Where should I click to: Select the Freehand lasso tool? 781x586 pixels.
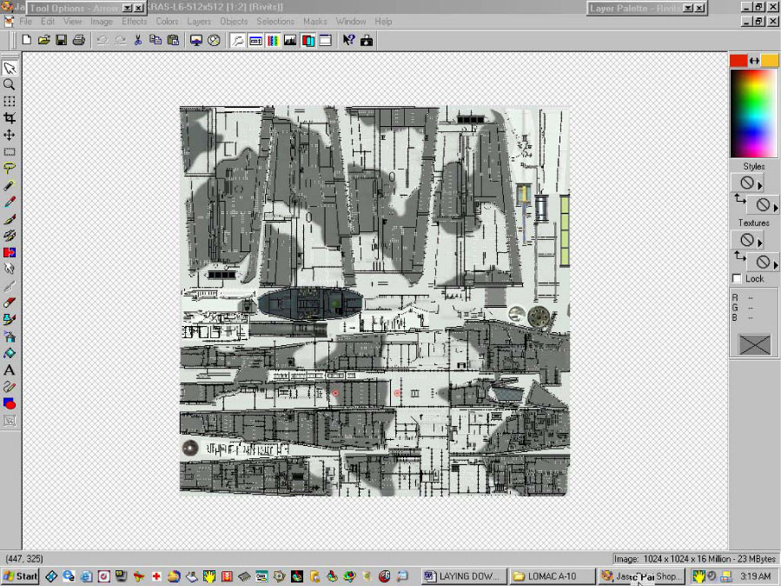pos(10,169)
